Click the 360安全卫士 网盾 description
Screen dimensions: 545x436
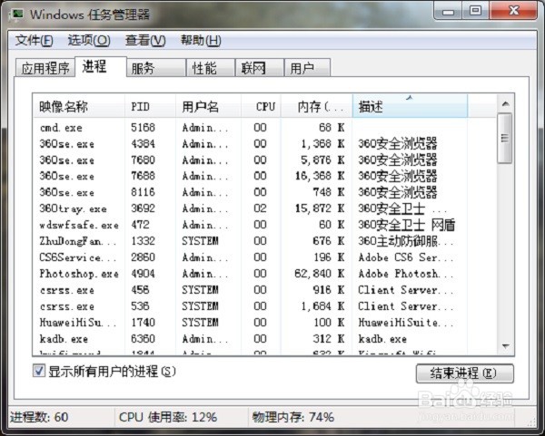point(407,225)
